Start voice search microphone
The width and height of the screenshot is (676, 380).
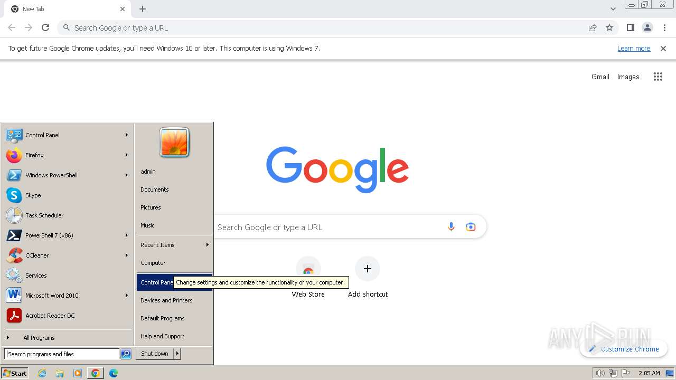(451, 227)
